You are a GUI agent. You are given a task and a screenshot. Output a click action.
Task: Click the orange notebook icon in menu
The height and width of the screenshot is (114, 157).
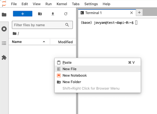coord(59,76)
